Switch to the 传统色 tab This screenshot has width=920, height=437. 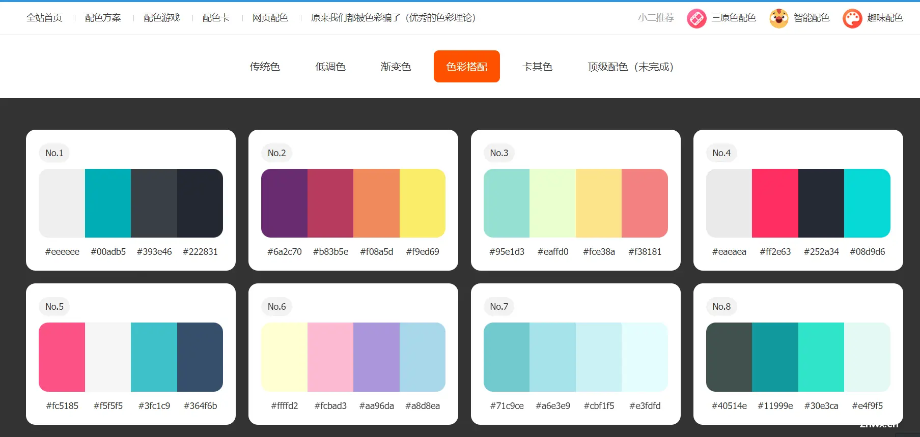(x=265, y=67)
